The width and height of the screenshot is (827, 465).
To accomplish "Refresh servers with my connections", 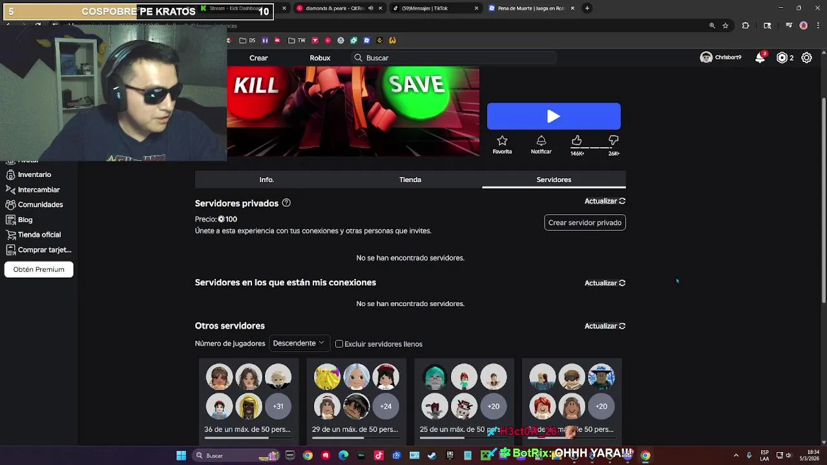I will pyautogui.click(x=605, y=283).
